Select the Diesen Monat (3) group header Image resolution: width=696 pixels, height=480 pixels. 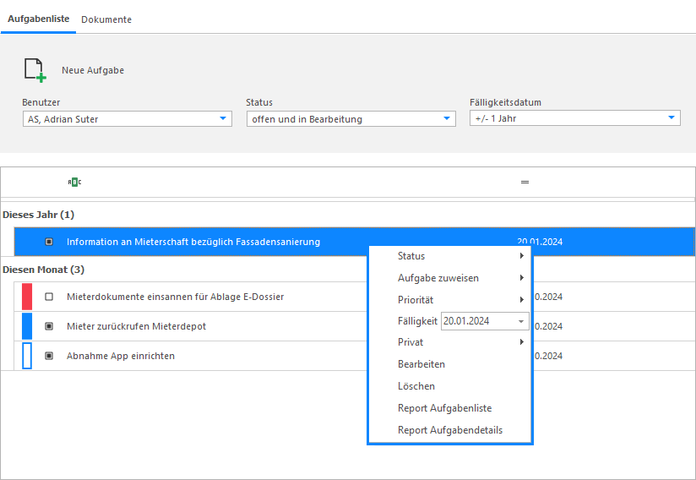pyautogui.click(x=44, y=270)
